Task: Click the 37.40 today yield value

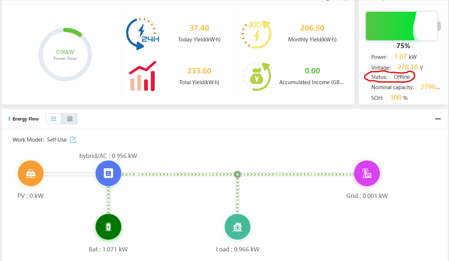Action: (199, 28)
